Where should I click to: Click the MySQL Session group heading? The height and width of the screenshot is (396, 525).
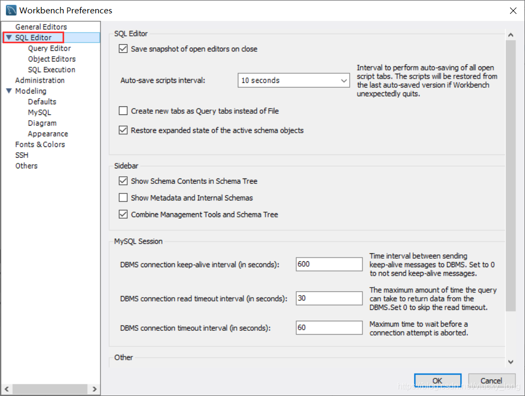[x=138, y=242]
